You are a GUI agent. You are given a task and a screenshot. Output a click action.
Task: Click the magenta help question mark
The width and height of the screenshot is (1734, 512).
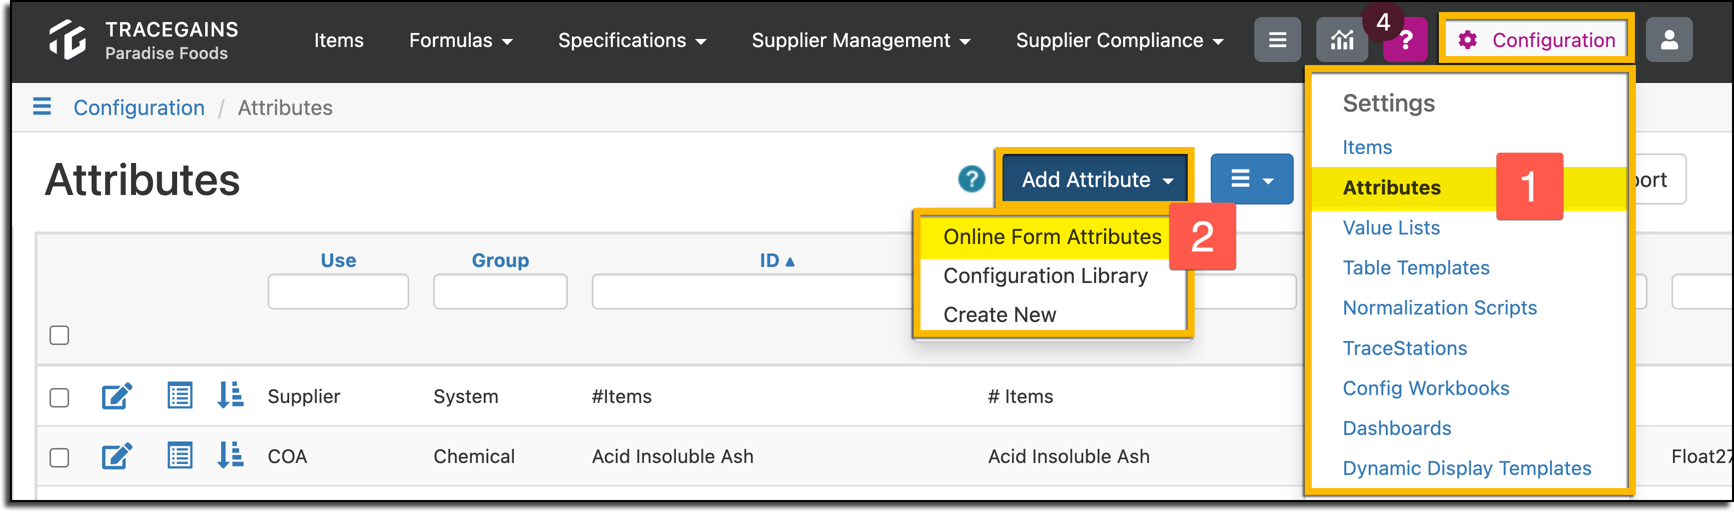1405,40
